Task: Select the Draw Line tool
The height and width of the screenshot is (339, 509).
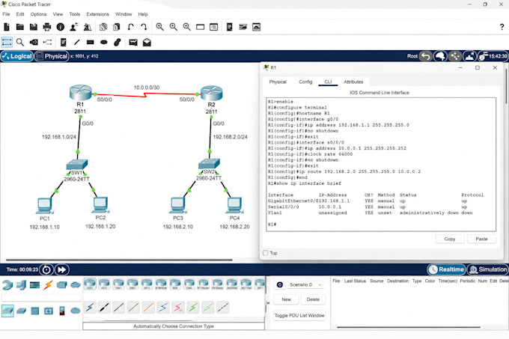Action: coord(76,42)
